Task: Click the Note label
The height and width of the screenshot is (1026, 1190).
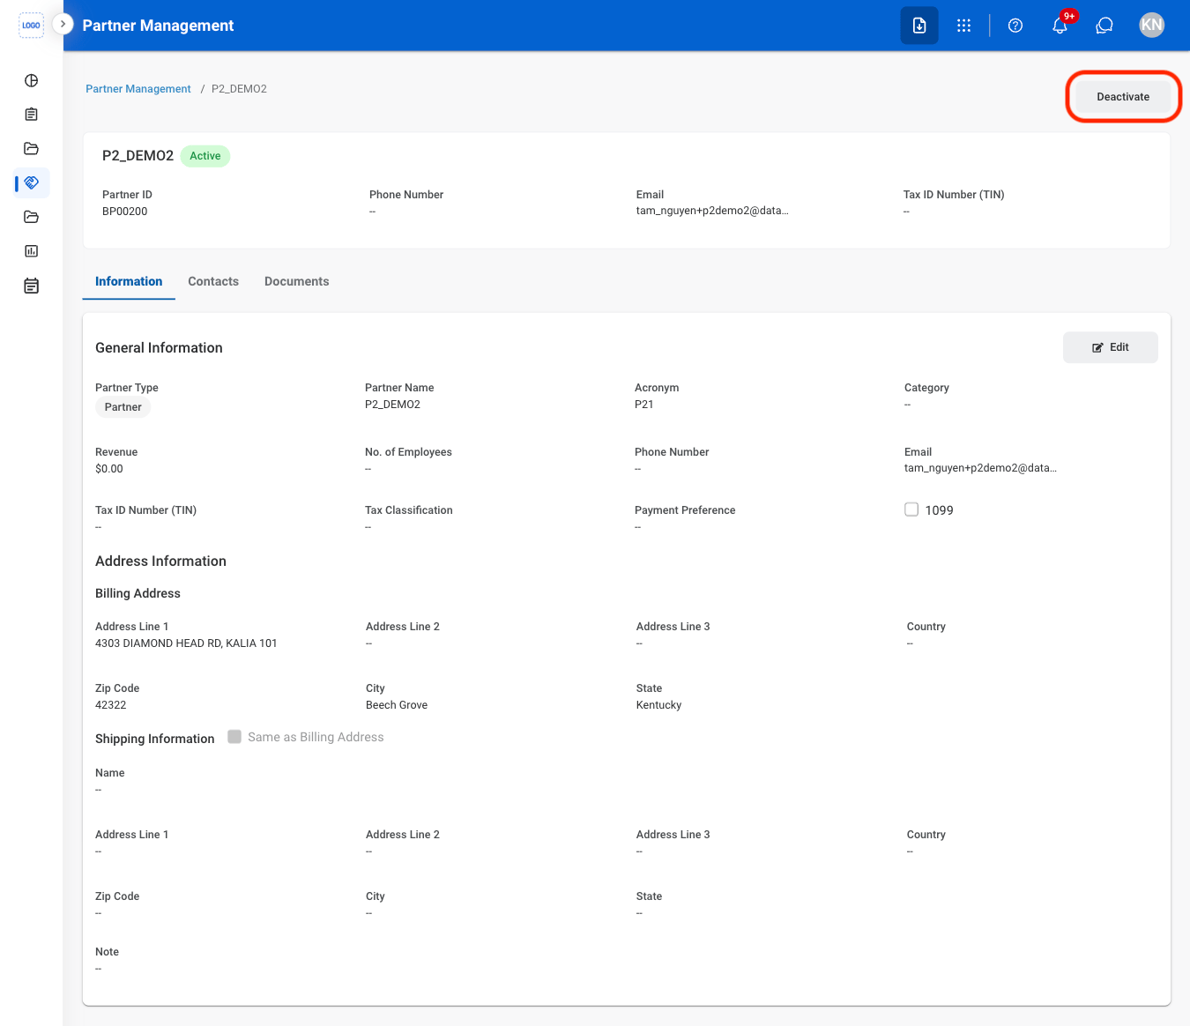Action: click(107, 952)
